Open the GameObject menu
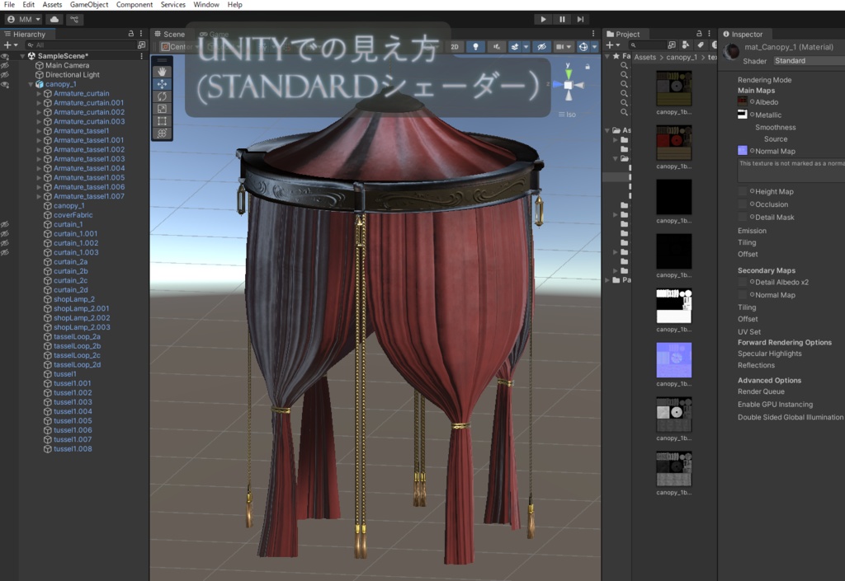This screenshot has height=581, width=845. 89,4
